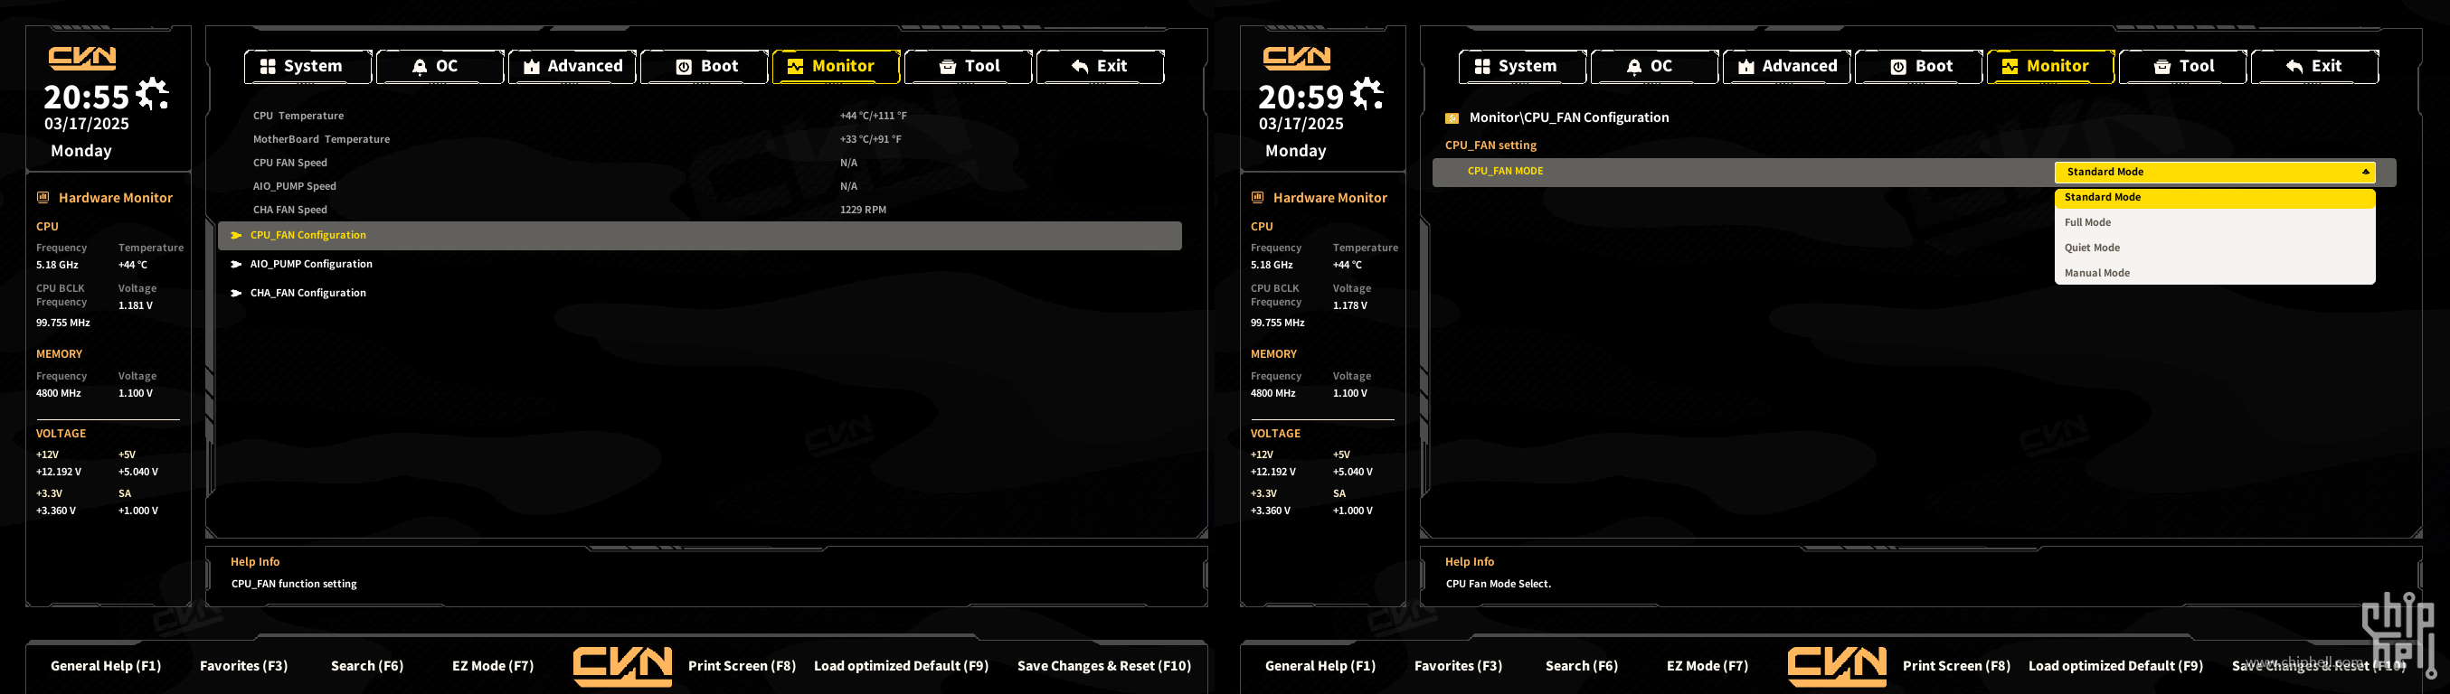Click the arrow icon beside CHA_FAN Configuration

[x=237, y=294]
